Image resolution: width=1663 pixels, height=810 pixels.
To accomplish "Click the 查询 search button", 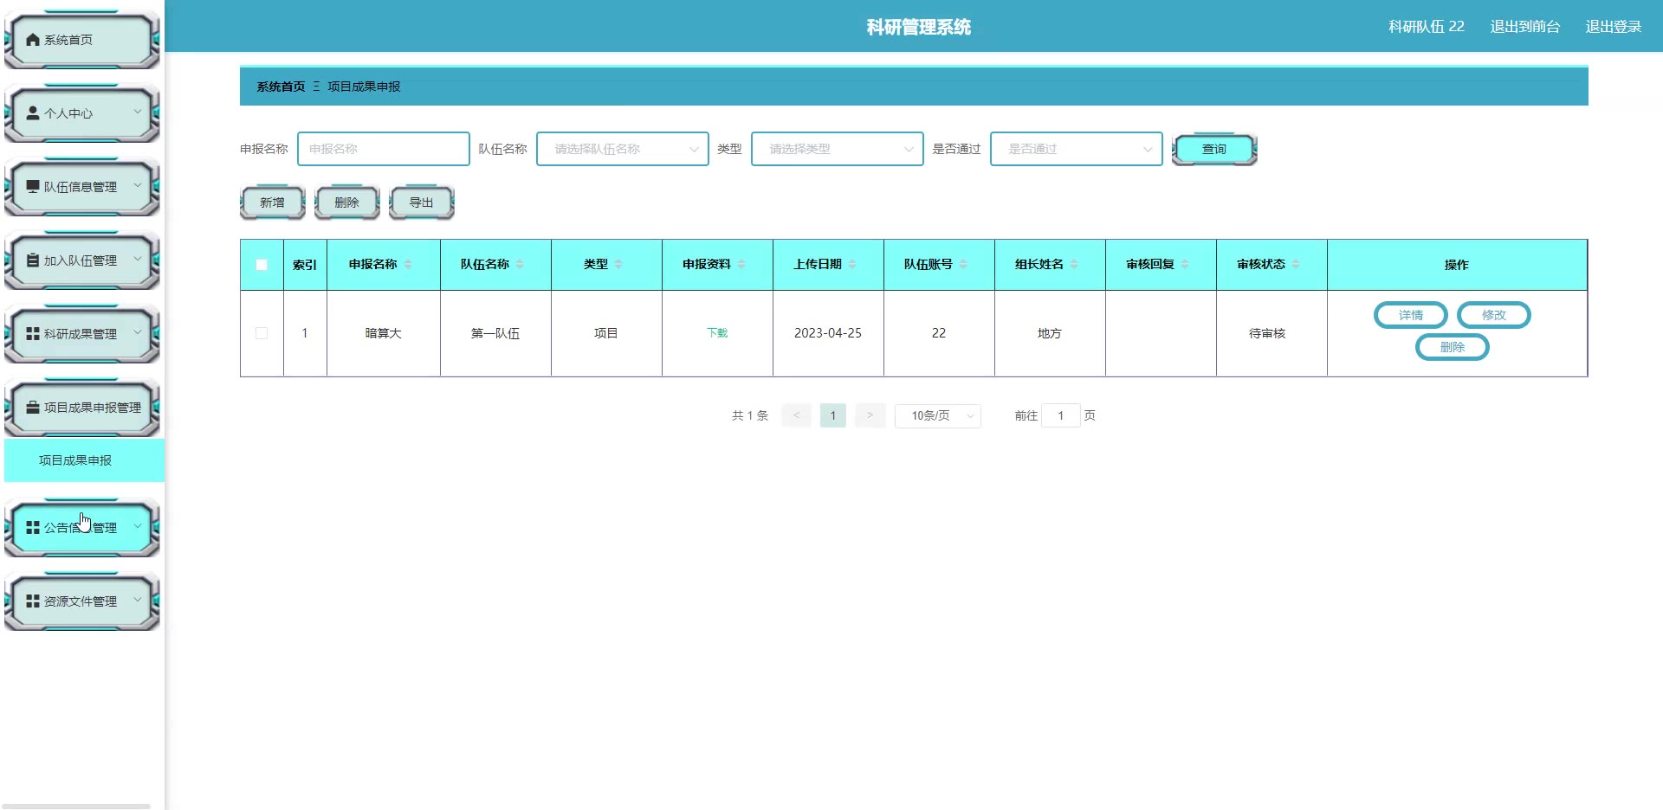I will click(x=1214, y=150).
